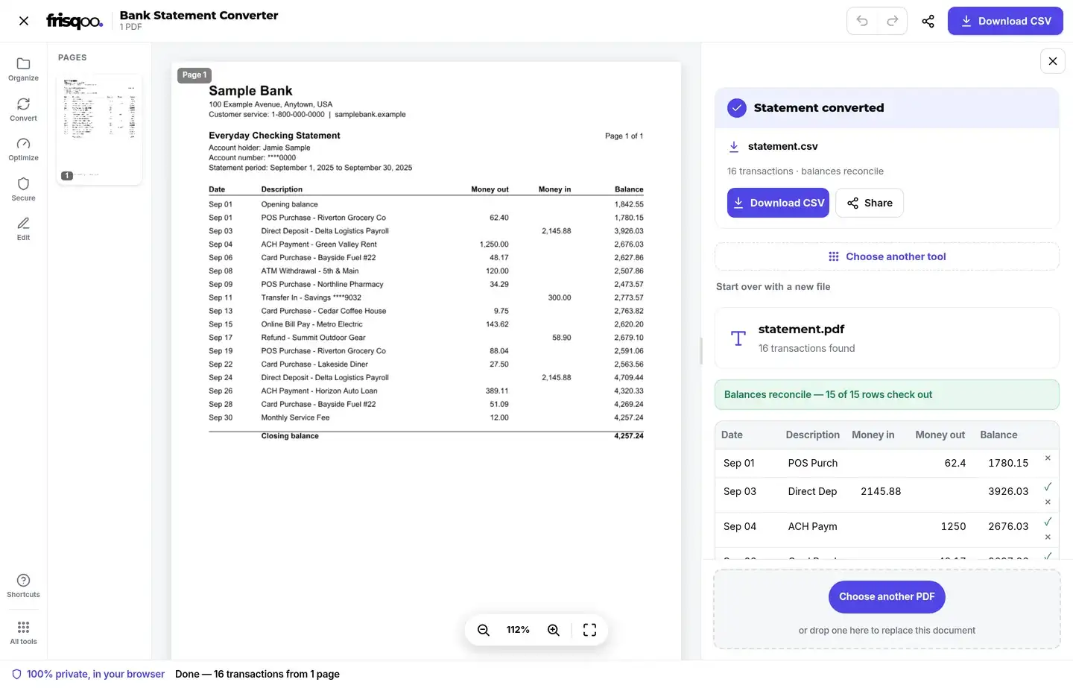
Task: Show keyboard Shortcuts help
Action: (23, 586)
